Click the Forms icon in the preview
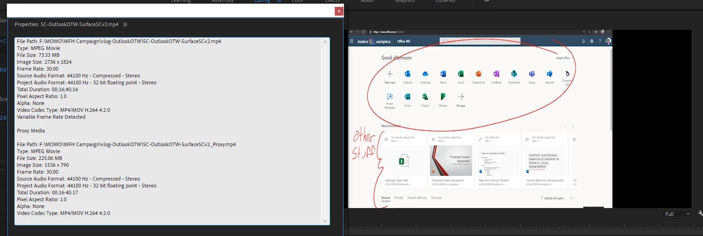The width and height of the screenshot is (703, 236). point(407,97)
